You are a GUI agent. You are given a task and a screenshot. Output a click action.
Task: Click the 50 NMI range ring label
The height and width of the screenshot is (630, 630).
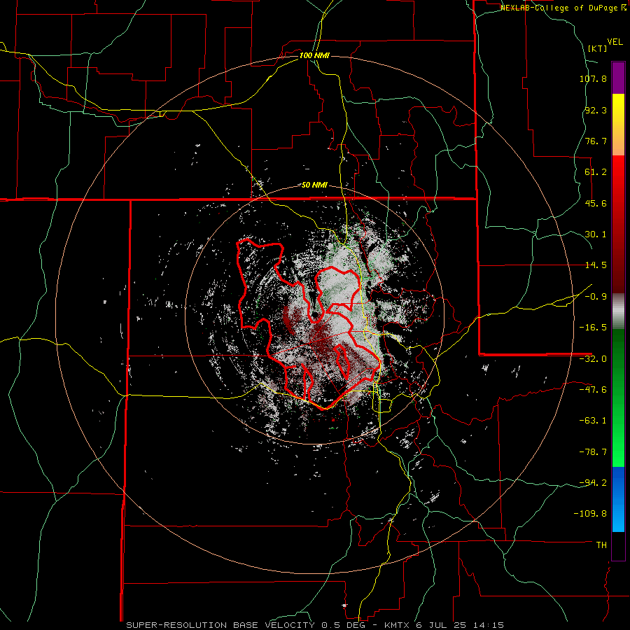(314, 185)
